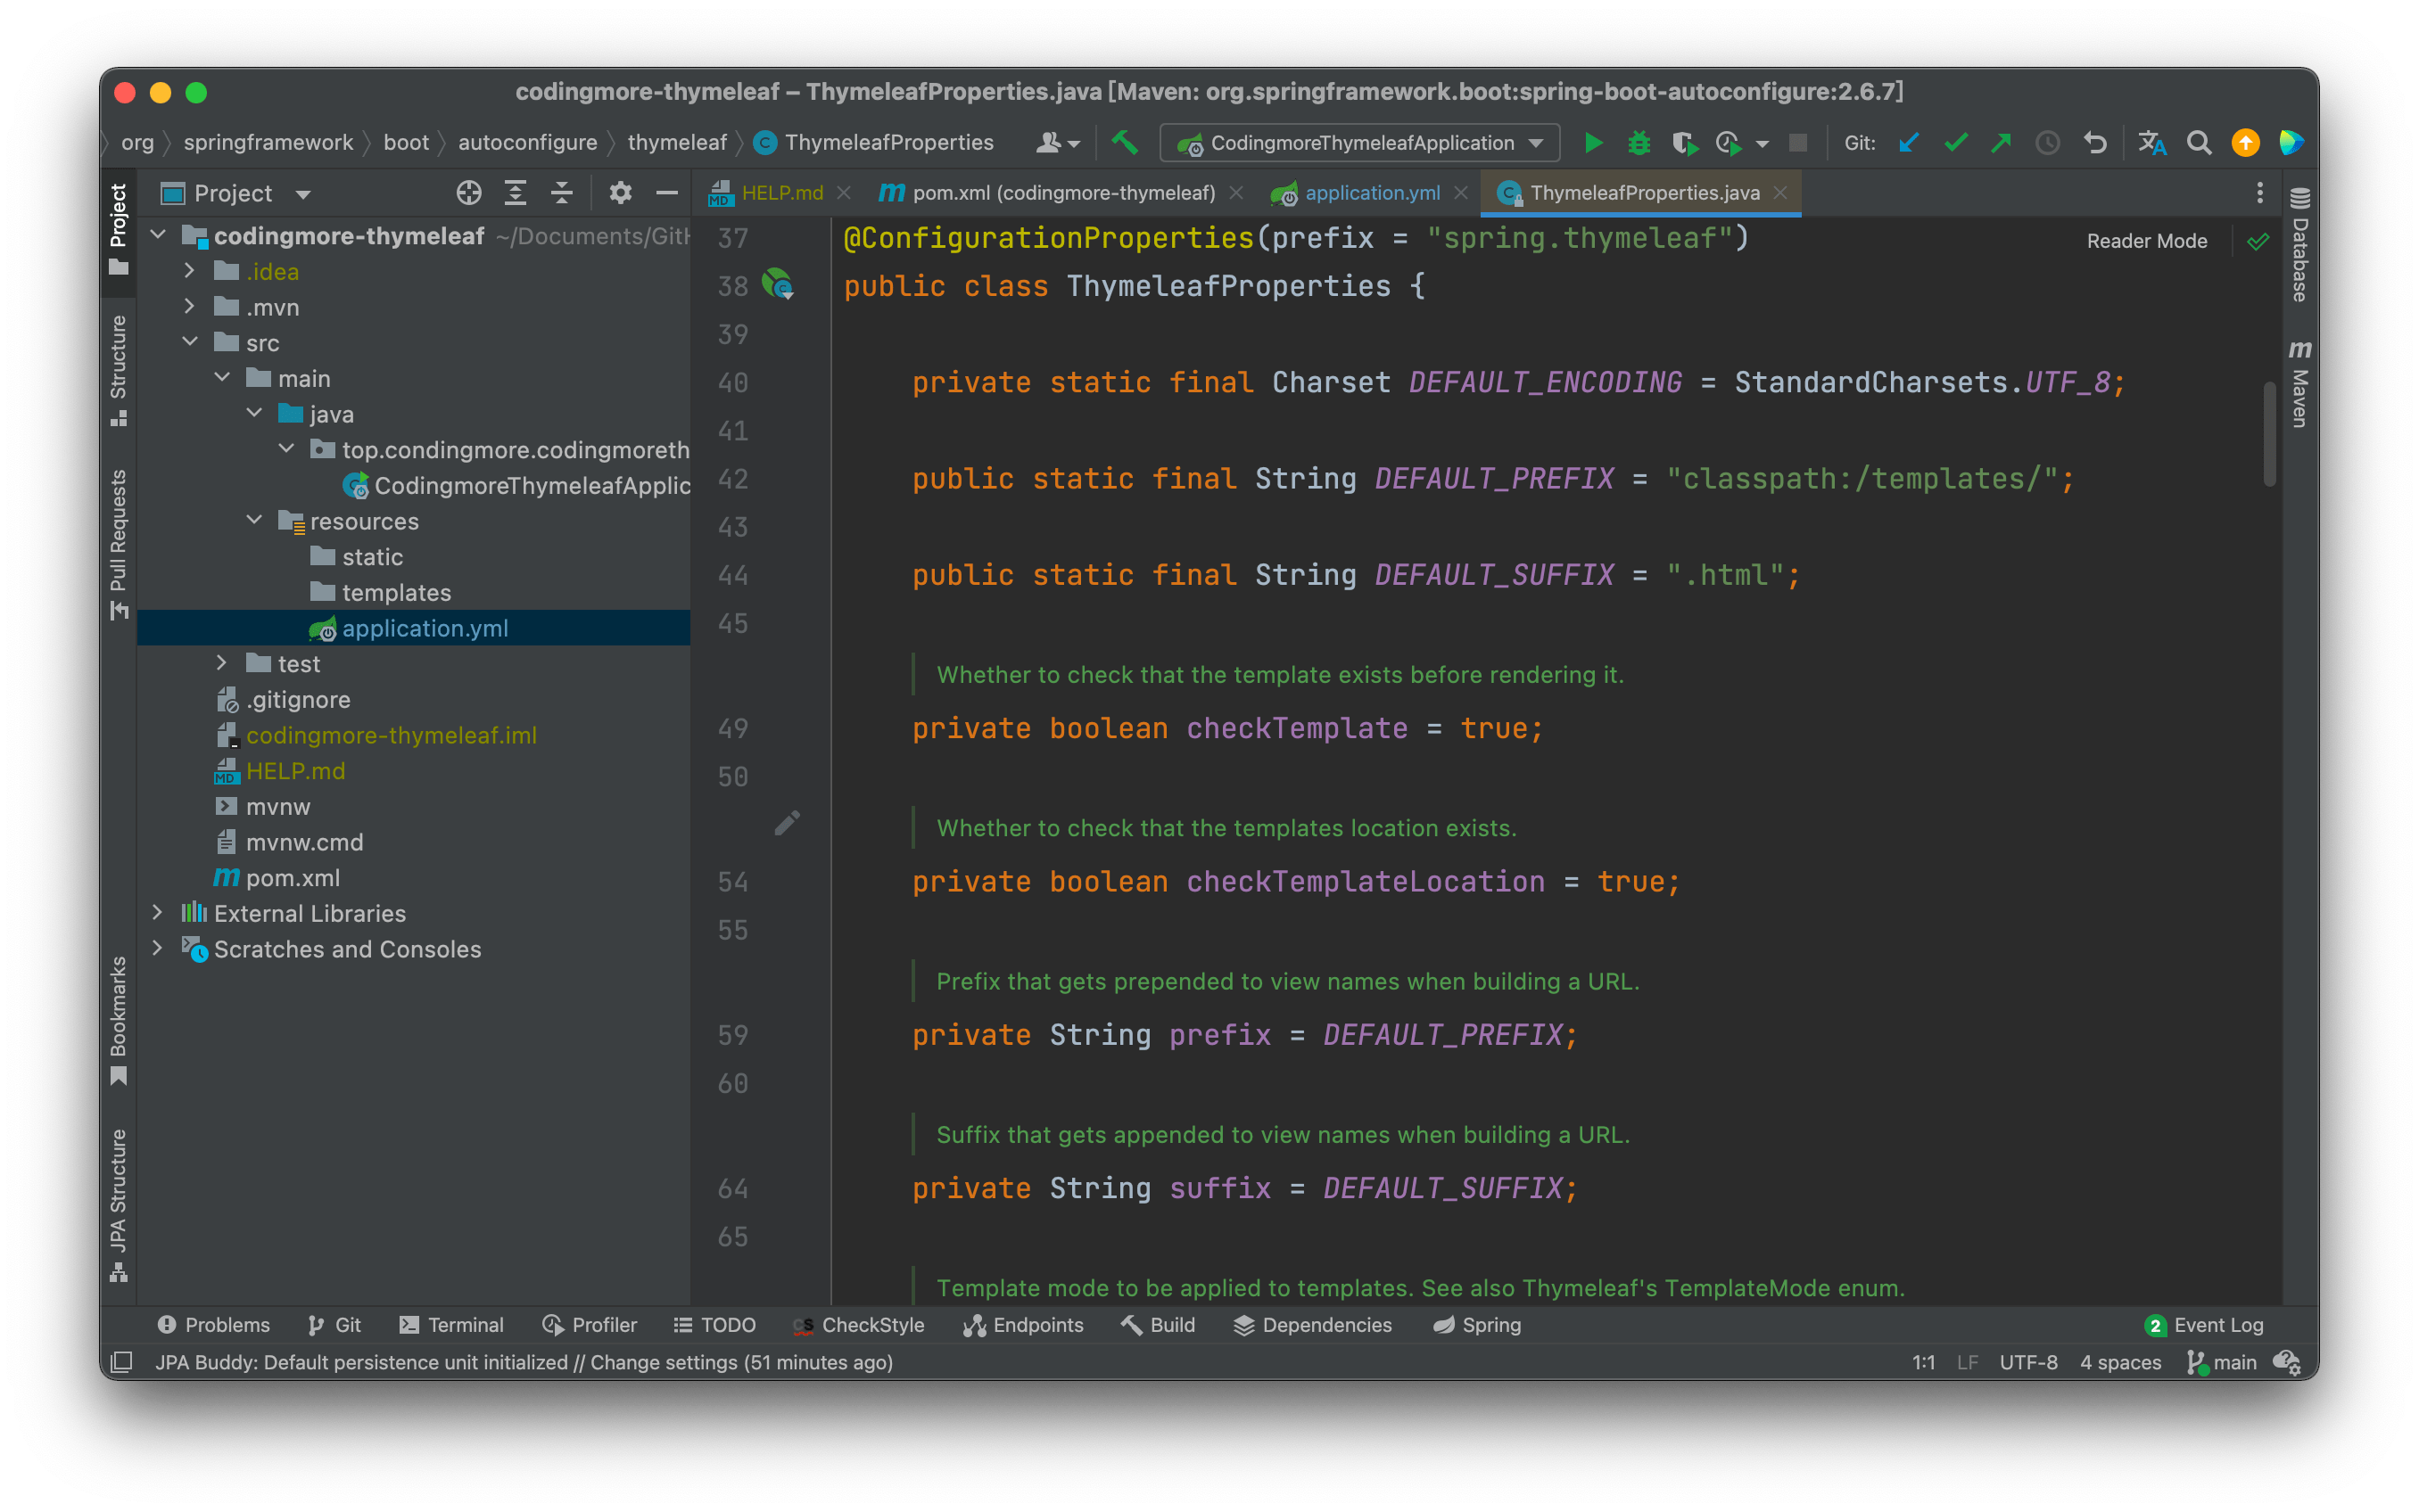Click the Spring bean gutter icon on line 38

pyautogui.click(x=779, y=286)
